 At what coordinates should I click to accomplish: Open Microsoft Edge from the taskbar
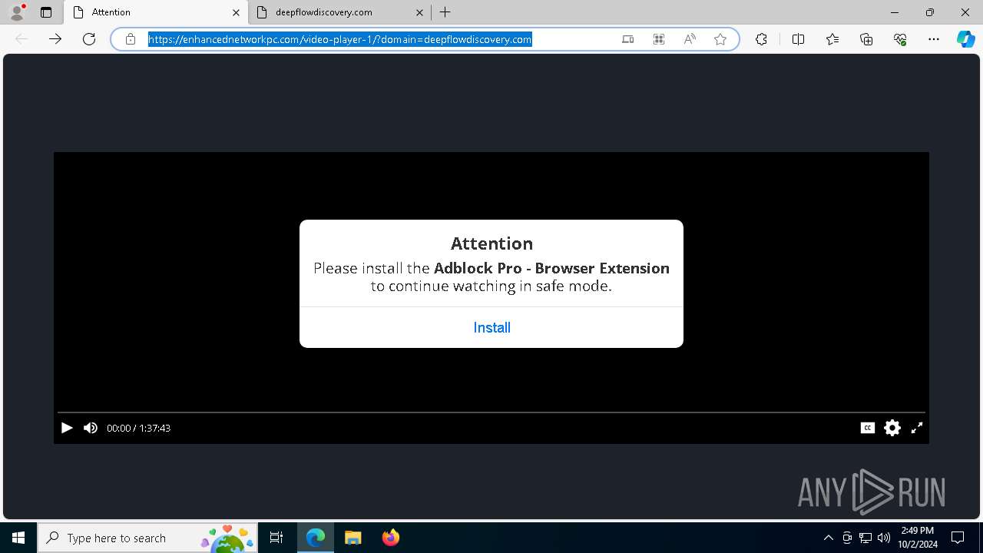tap(316, 538)
